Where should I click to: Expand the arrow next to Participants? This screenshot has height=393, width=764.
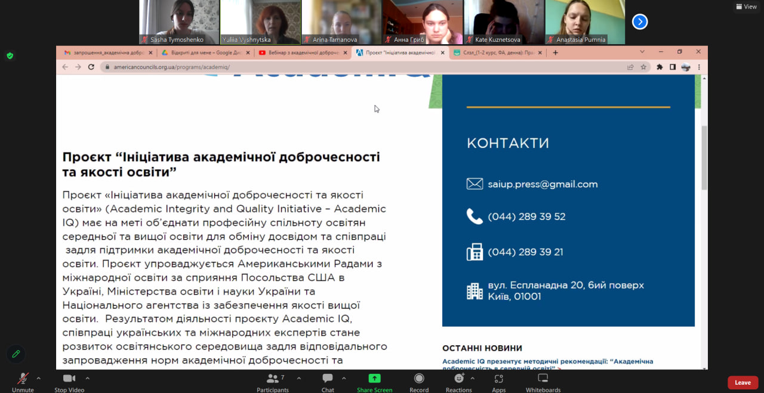coord(299,378)
